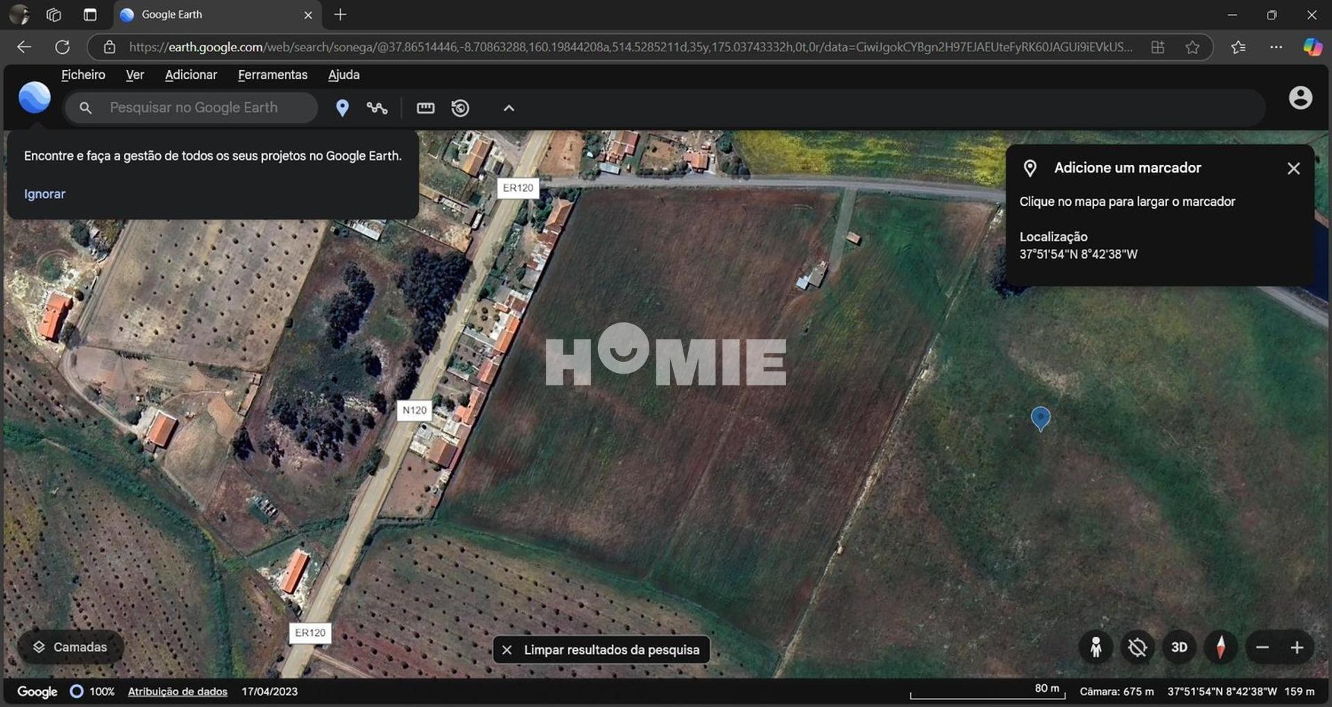Click the zoom in plus button
1332x707 pixels.
(1297, 647)
